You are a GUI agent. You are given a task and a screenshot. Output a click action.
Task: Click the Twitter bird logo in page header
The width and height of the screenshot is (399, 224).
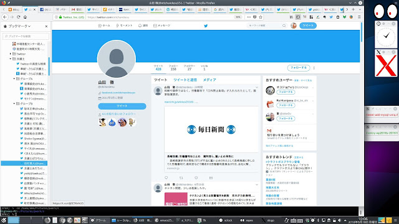point(206,26)
